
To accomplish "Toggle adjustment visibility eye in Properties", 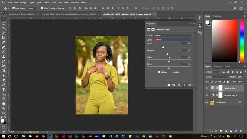I will [184, 85].
